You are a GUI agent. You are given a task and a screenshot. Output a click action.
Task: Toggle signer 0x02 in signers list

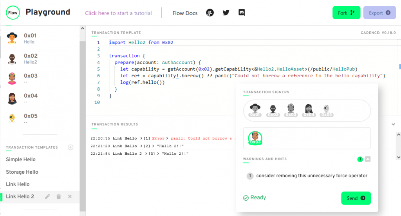(x=273, y=110)
